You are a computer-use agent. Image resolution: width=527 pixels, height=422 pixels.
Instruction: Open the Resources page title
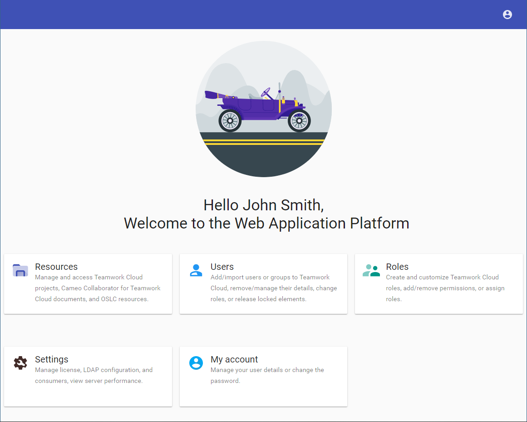coord(56,267)
